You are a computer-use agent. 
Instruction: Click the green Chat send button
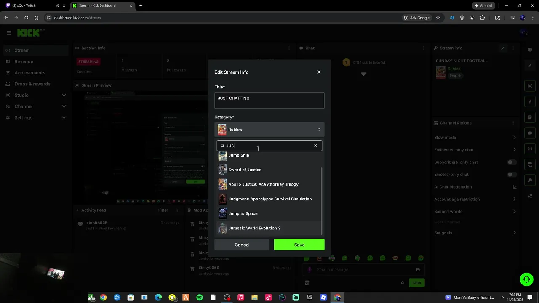pyautogui.click(x=417, y=283)
